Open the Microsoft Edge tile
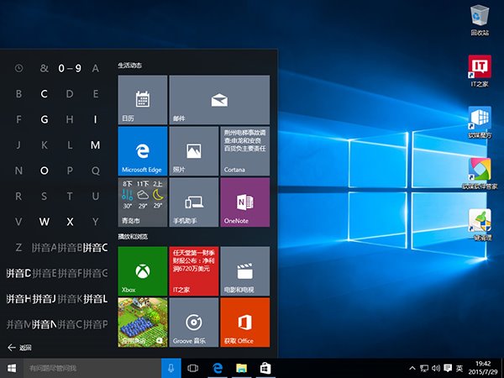504x378 pixels. 143,151
